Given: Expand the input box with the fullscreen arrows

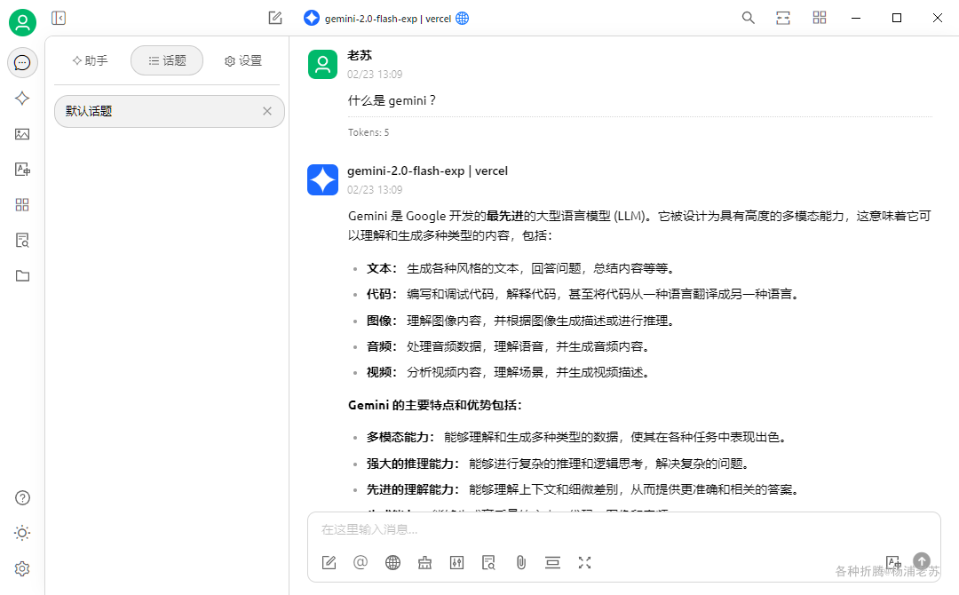Looking at the screenshot, I should 584,563.
